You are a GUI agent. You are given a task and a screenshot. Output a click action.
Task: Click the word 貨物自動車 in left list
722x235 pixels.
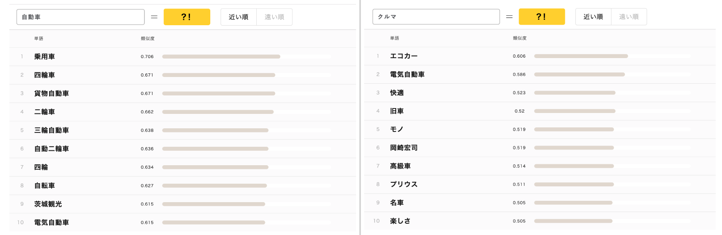[51, 94]
